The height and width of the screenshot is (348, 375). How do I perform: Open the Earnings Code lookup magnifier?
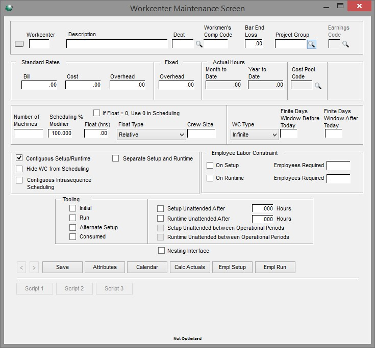pyautogui.click(x=345, y=44)
